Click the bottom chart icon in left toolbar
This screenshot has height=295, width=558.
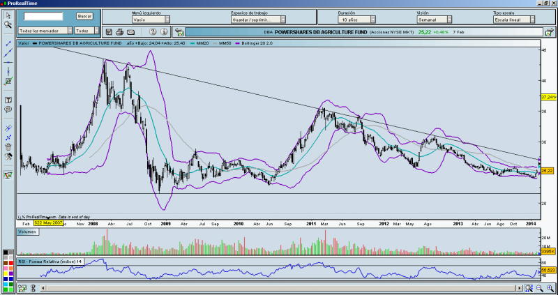pos(8,175)
